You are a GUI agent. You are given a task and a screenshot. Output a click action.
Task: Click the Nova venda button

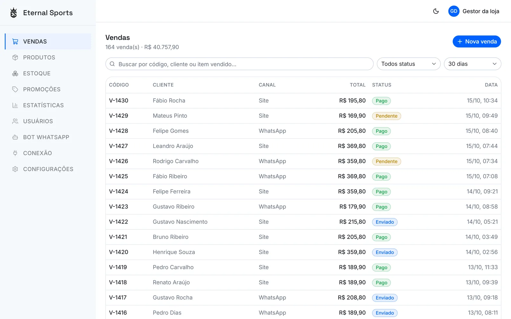[477, 41]
